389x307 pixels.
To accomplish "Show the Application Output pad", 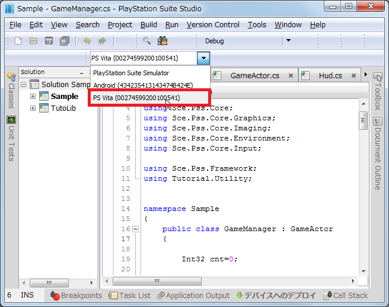I will tap(193, 296).
